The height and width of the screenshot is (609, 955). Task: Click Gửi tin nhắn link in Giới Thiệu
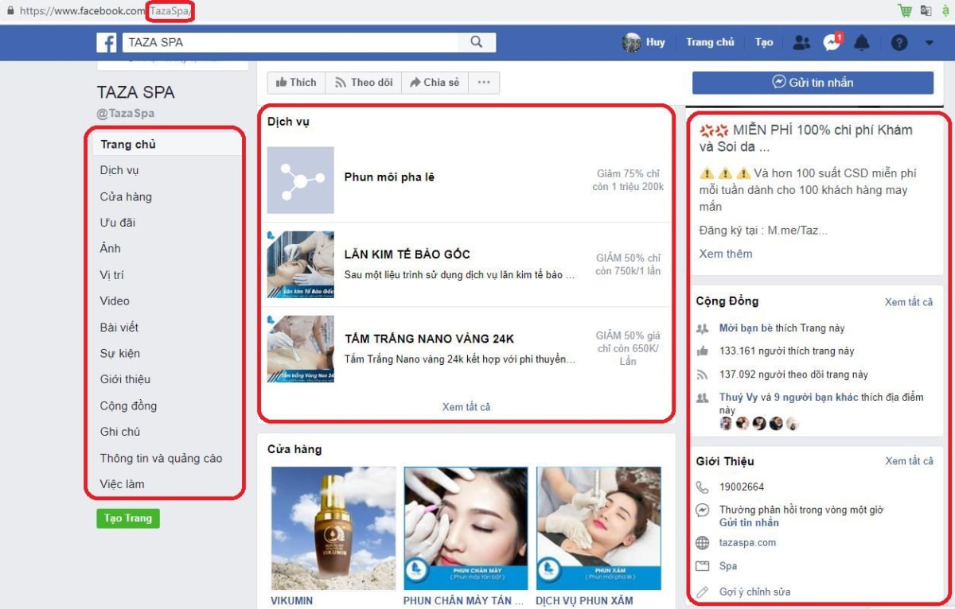(x=749, y=523)
